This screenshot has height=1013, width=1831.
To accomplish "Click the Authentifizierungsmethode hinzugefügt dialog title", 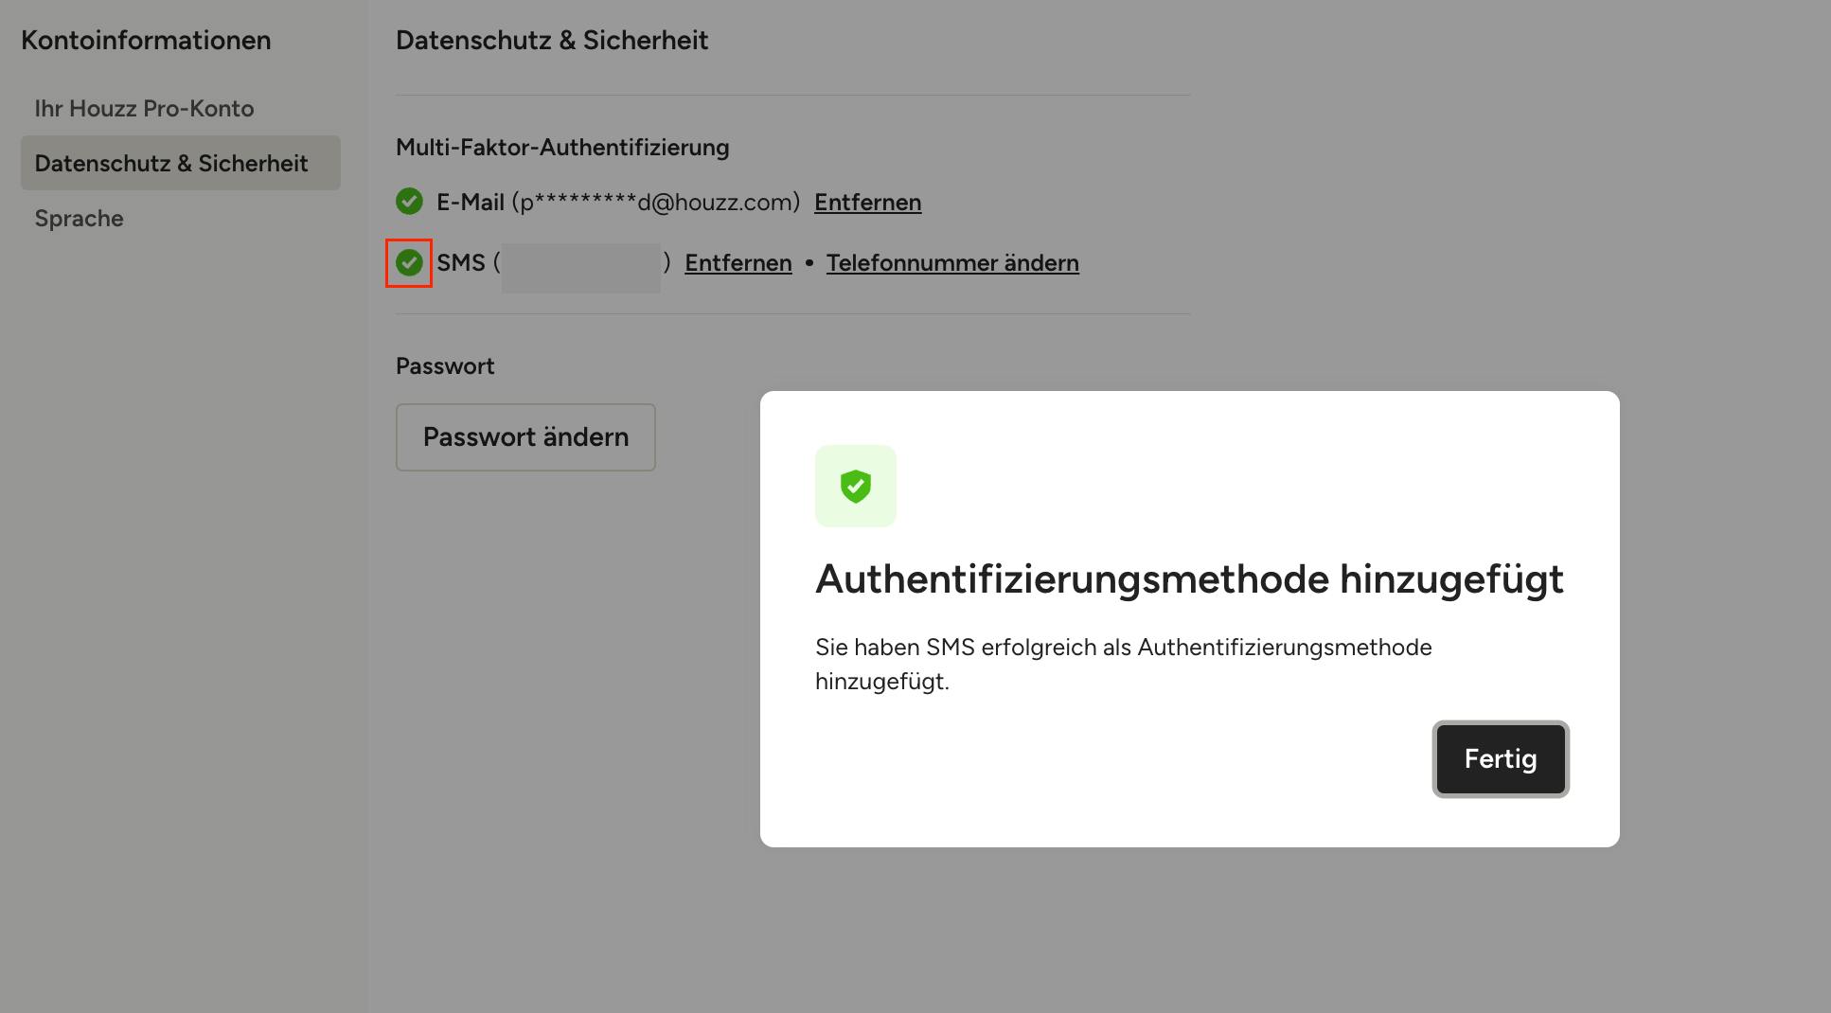I will click(x=1189, y=579).
